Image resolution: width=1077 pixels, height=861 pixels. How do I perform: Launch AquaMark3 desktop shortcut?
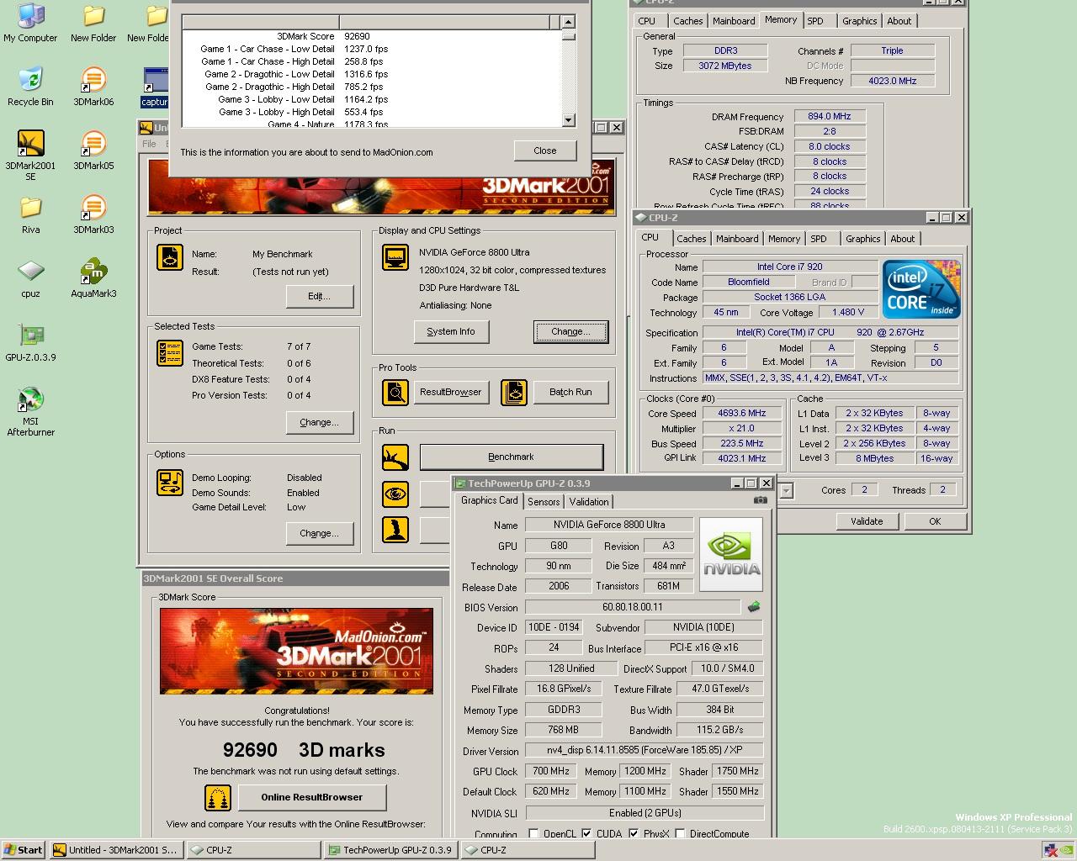point(93,277)
